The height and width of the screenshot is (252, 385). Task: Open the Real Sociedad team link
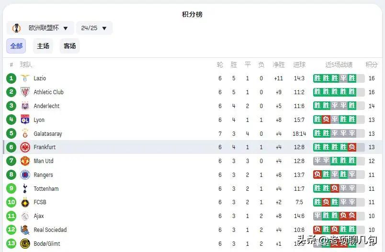coord(50,230)
